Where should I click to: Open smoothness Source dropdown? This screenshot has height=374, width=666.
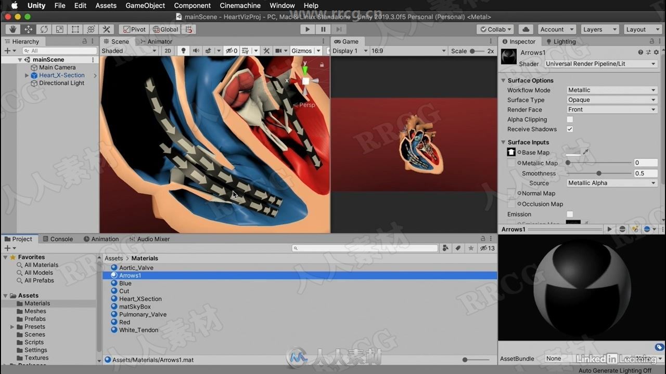(x=612, y=183)
